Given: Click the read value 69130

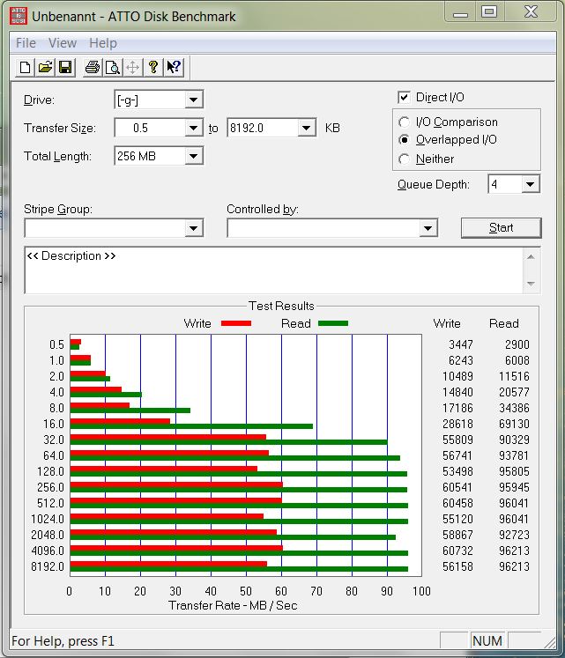Looking at the screenshot, I should (x=514, y=424).
